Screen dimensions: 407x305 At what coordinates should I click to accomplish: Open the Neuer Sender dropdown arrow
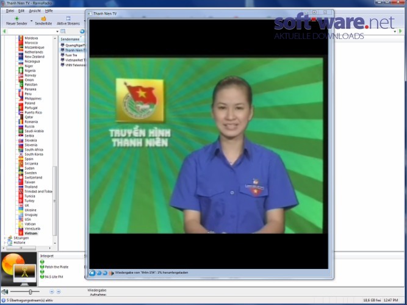[31, 21]
